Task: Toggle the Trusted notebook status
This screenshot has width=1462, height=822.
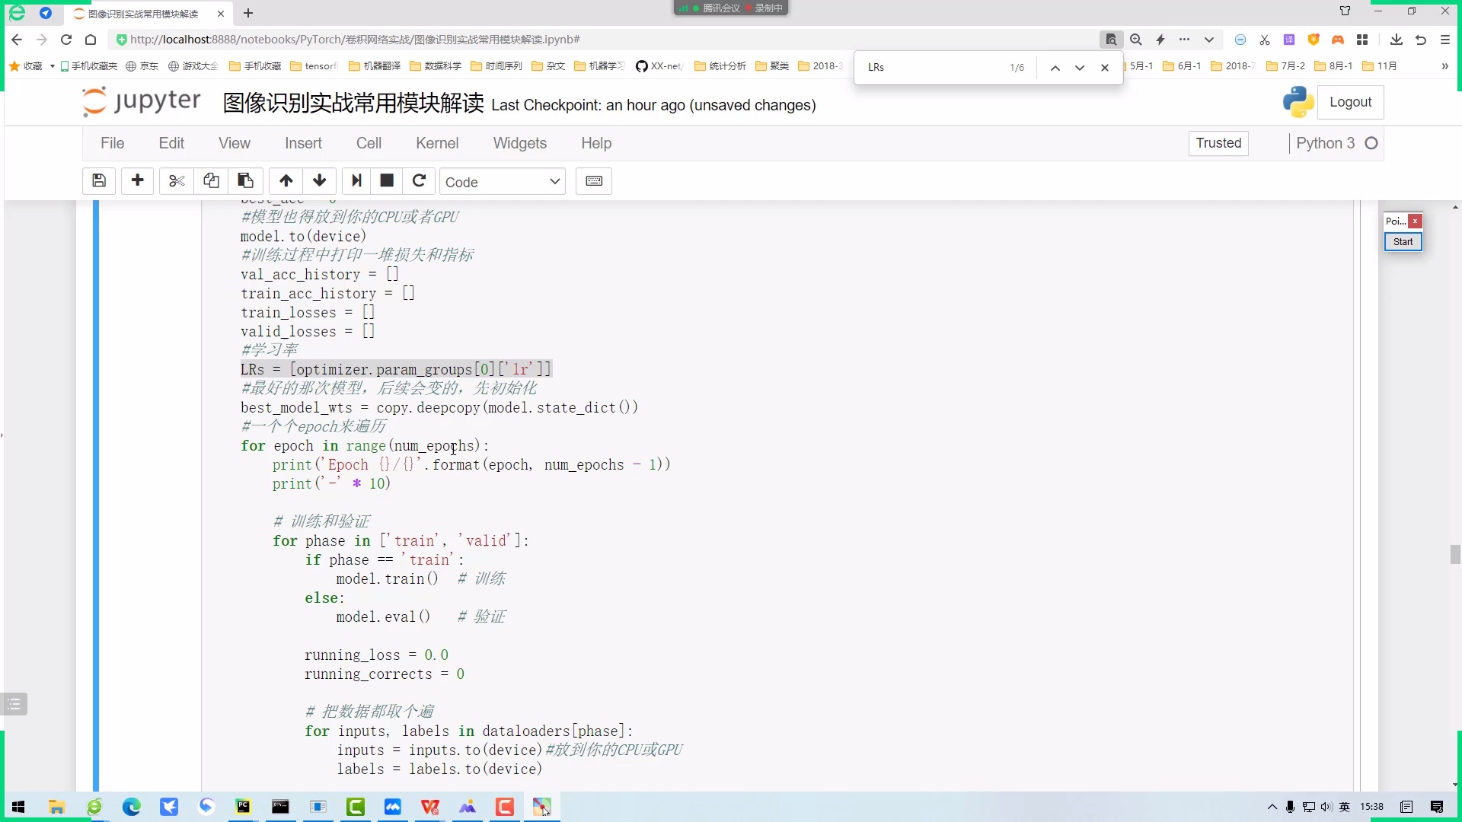Action: pyautogui.click(x=1218, y=143)
